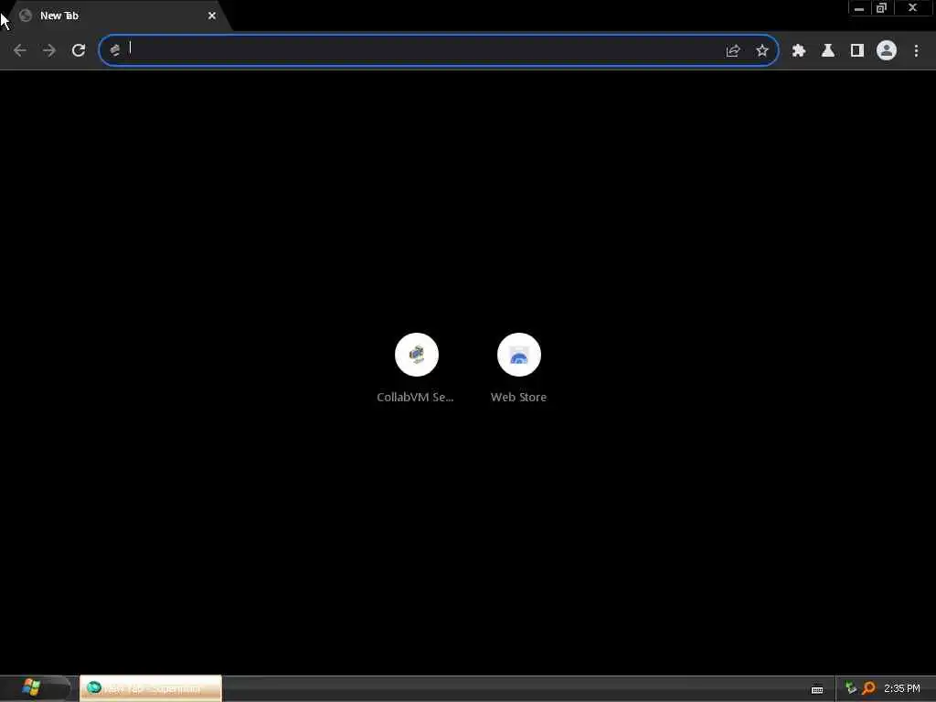Screen dimensions: 936x702
Task: Open the Extensions puzzle menu
Action: point(799,51)
